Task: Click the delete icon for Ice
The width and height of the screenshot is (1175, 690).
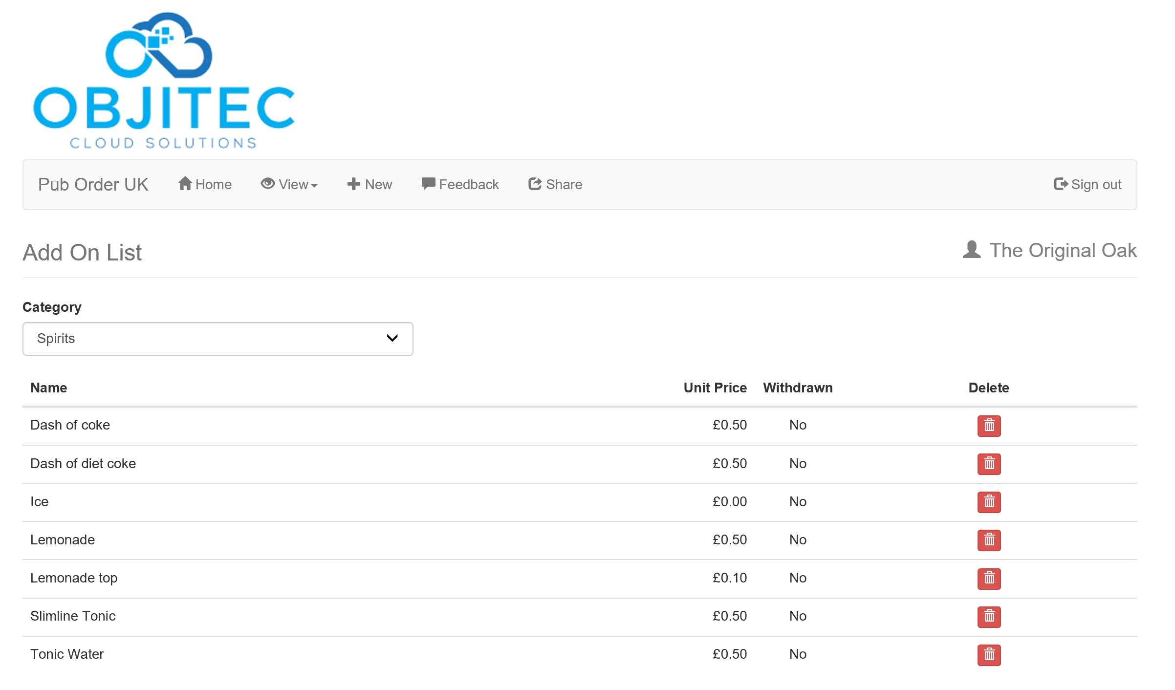Action: [x=988, y=502]
